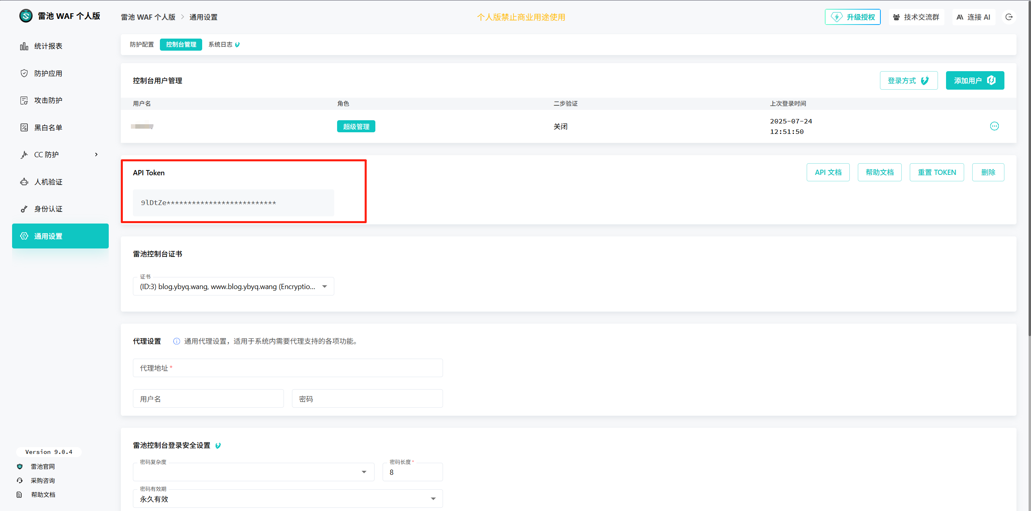
Task: Click the badge icon next to 系统日志
Action: click(x=237, y=45)
